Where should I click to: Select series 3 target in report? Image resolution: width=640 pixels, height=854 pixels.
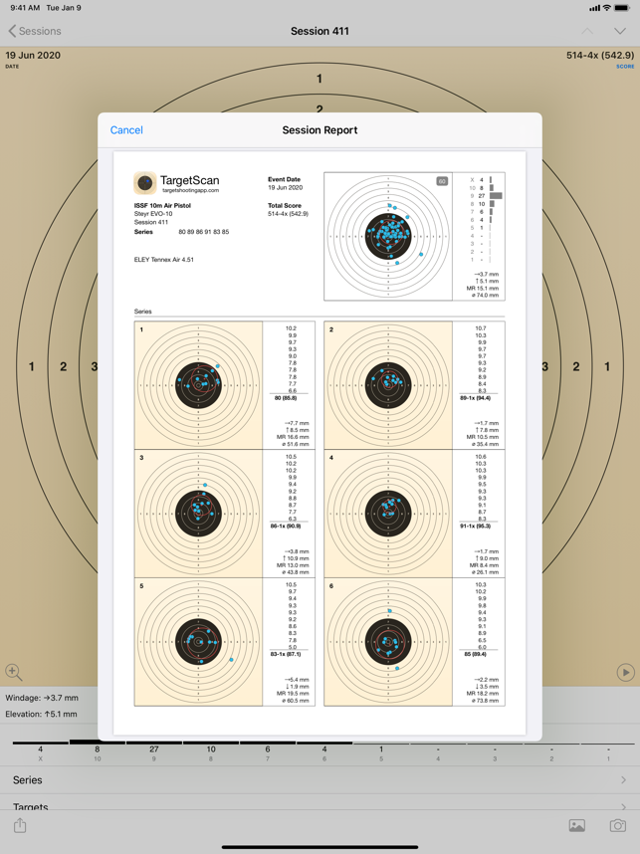198,514
